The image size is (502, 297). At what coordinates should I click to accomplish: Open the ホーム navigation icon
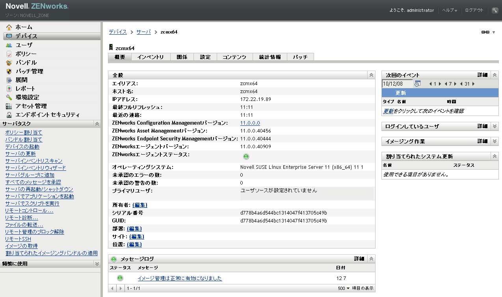(9, 27)
